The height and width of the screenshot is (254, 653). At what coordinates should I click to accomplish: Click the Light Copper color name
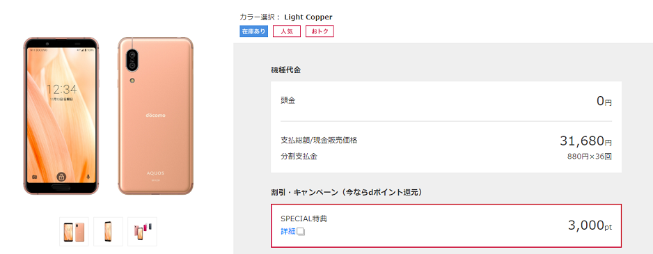pyautogui.click(x=308, y=17)
